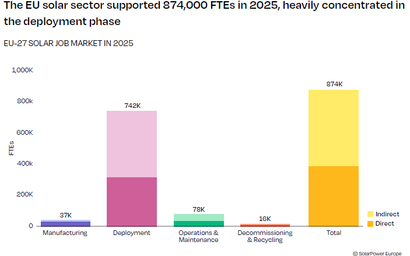Click the '874K' value label
Viewport: 410px width, 256px height.
click(334, 84)
